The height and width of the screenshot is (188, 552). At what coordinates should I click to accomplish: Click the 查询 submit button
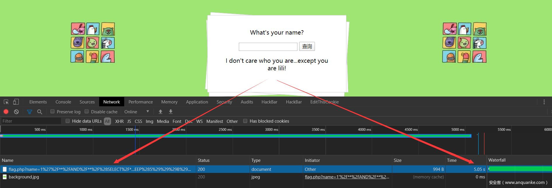click(307, 46)
